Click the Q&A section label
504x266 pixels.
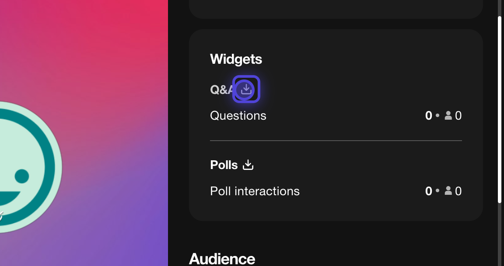coord(221,90)
